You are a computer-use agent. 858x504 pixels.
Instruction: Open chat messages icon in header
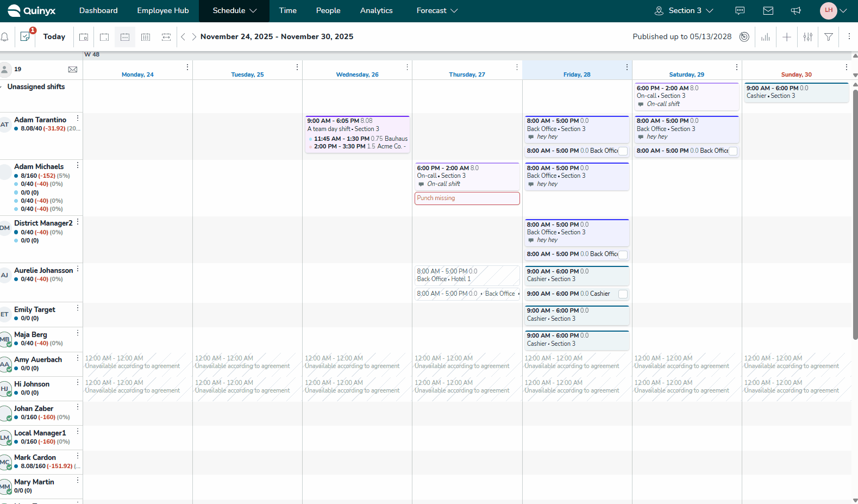tap(740, 11)
